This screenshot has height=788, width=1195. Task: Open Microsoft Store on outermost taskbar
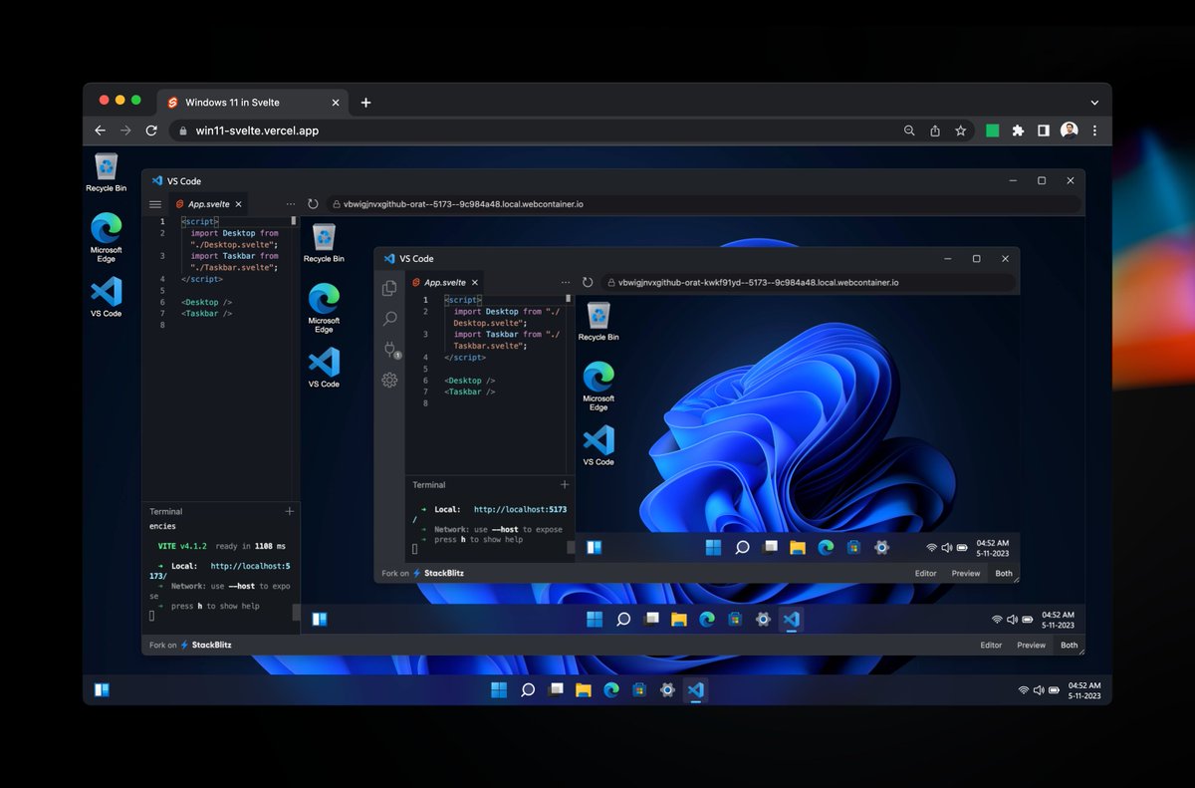(x=639, y=689)
